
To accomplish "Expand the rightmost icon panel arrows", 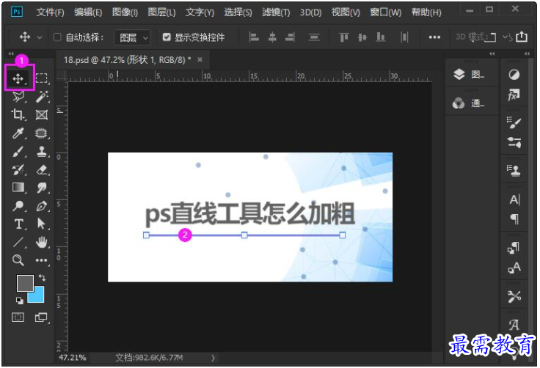I will [x=527, y=54].
